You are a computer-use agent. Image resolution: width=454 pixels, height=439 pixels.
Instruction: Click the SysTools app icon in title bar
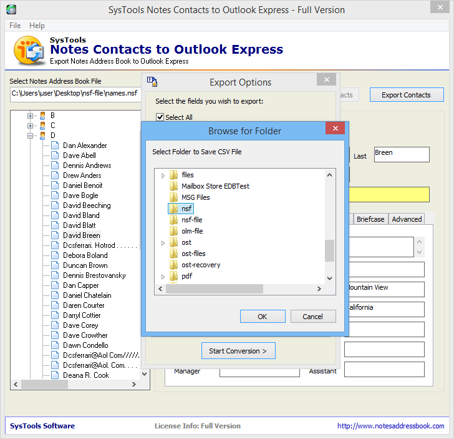(x=11, y=9)
